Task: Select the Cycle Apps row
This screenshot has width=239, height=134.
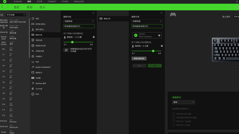Action: tap(14, 27)
